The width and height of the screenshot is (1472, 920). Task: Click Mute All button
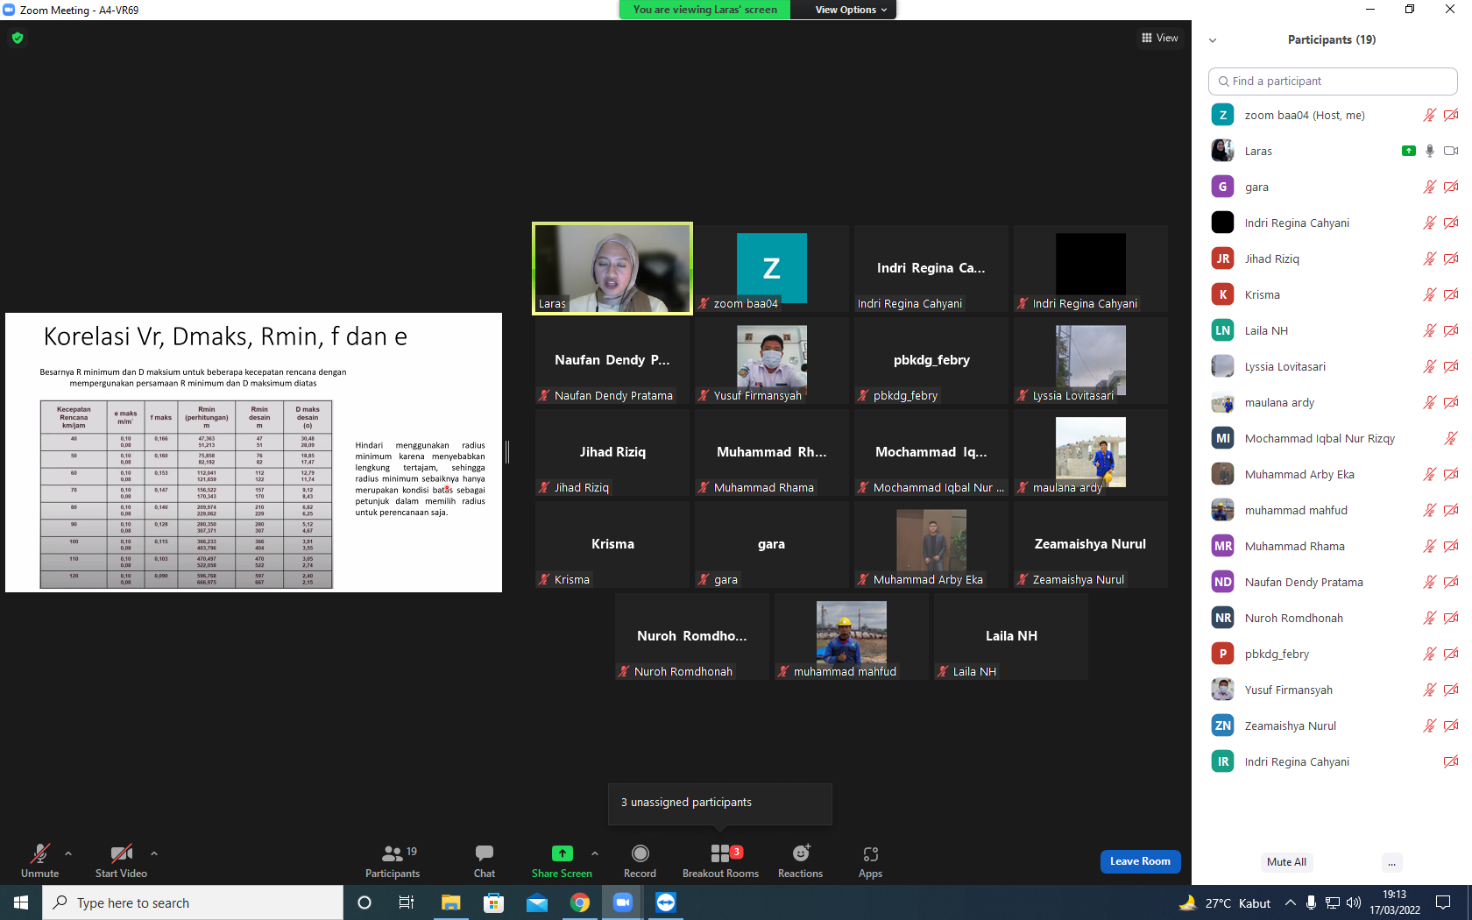[x=1286, y=862]
